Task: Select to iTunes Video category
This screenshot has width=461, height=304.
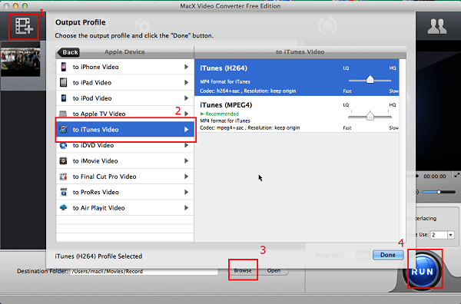Action: [x=125, y=130]
